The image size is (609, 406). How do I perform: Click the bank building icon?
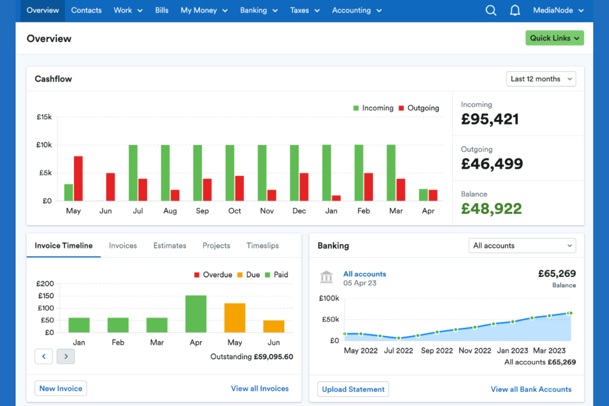click(x=326, y=277)
